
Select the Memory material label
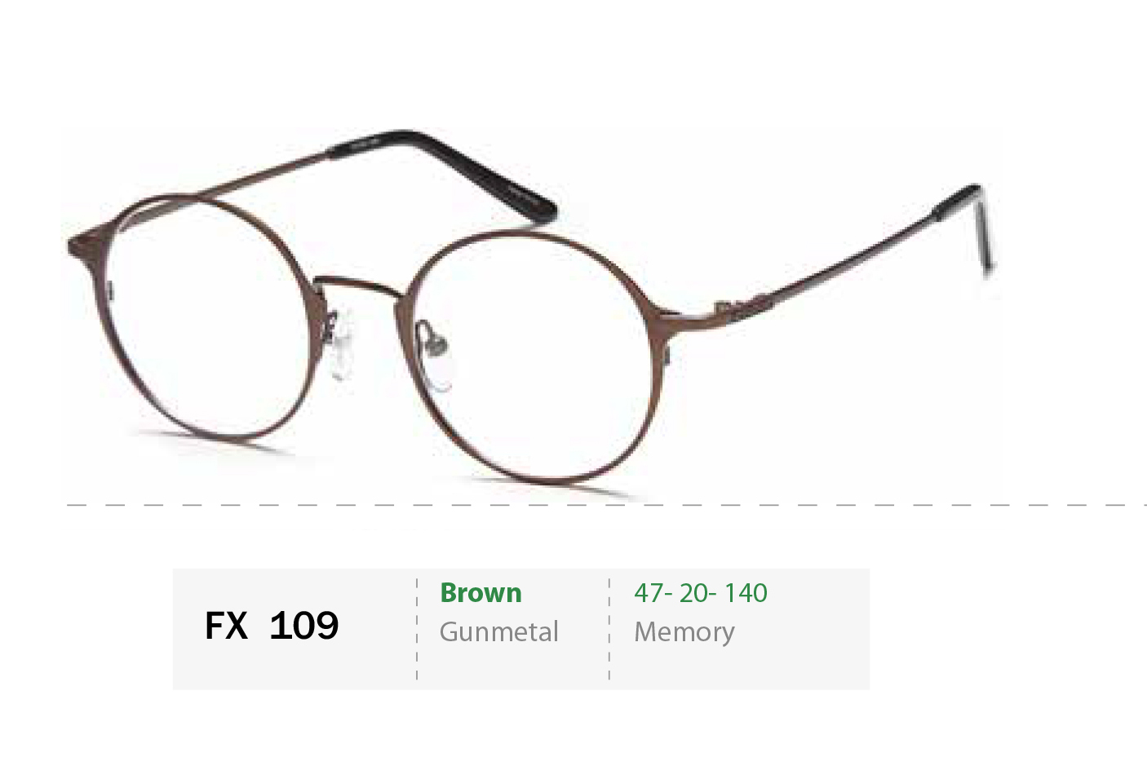click(x=684, y=632)
